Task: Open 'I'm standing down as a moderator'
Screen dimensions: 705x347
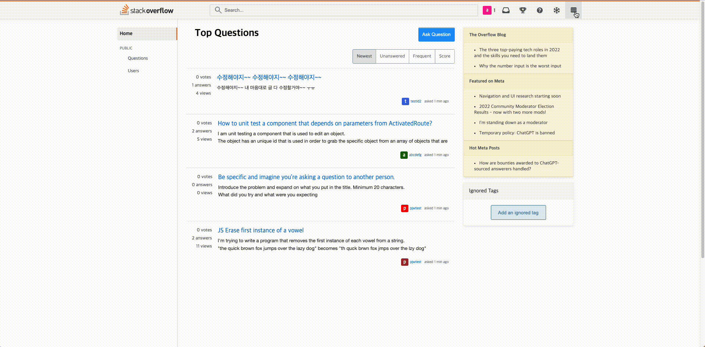Action: (x=513, y=123)
